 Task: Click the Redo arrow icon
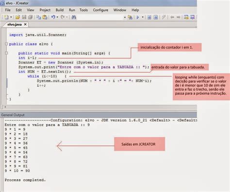pyautogui.click(x=63, y=17)
